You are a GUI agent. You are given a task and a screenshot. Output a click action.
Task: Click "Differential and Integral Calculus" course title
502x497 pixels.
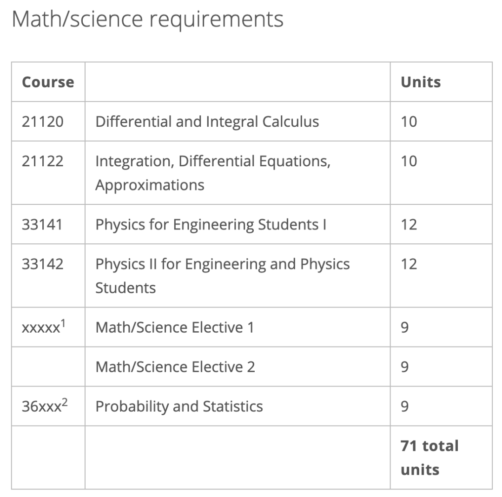click(207, 122)
